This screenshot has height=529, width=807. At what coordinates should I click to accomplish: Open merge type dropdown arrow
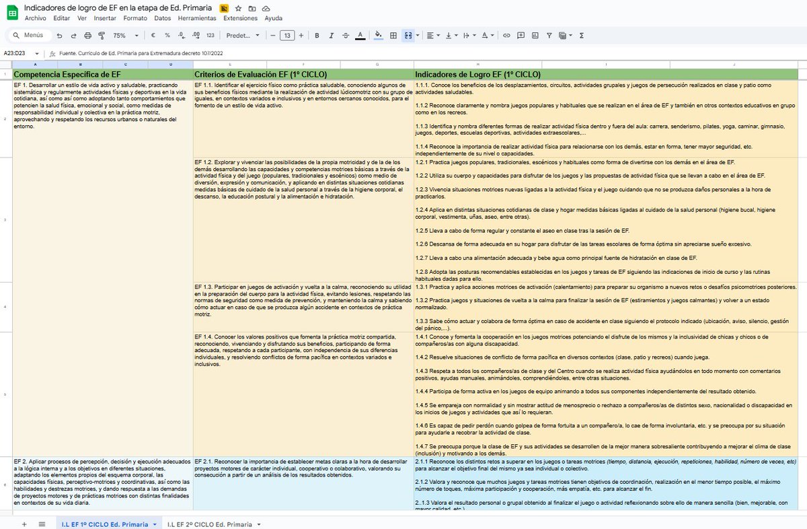[x=418, y=35]
